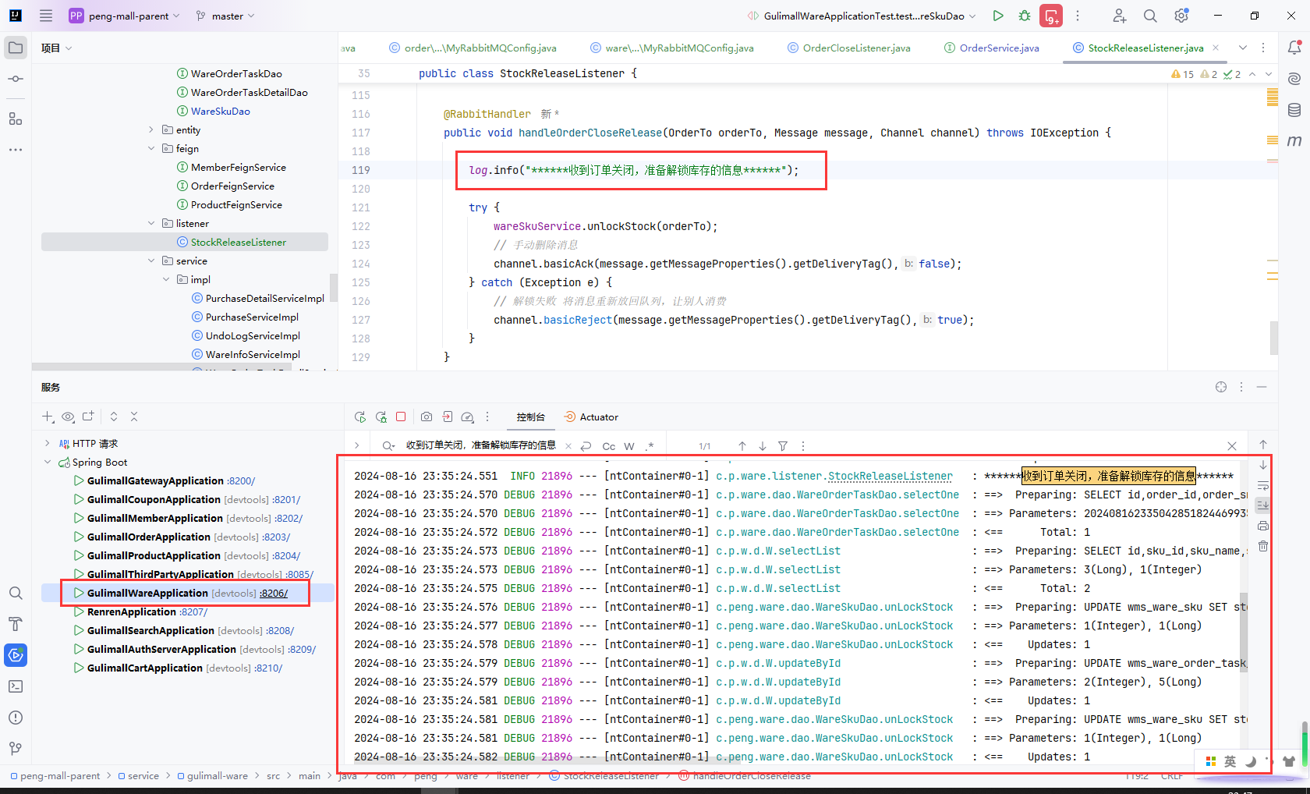Open the Project tool window folder icon
The image size is (1310, 794).
coord(16,48)
